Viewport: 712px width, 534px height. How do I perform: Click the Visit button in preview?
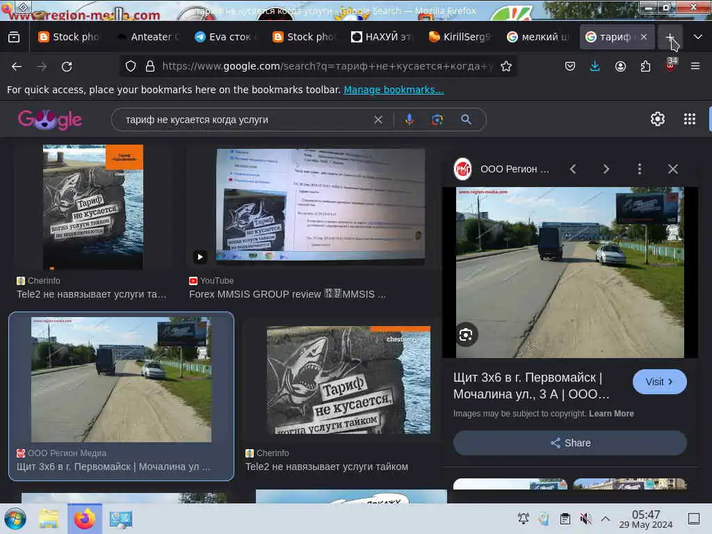pyautogui.click(x=659, y=382)
